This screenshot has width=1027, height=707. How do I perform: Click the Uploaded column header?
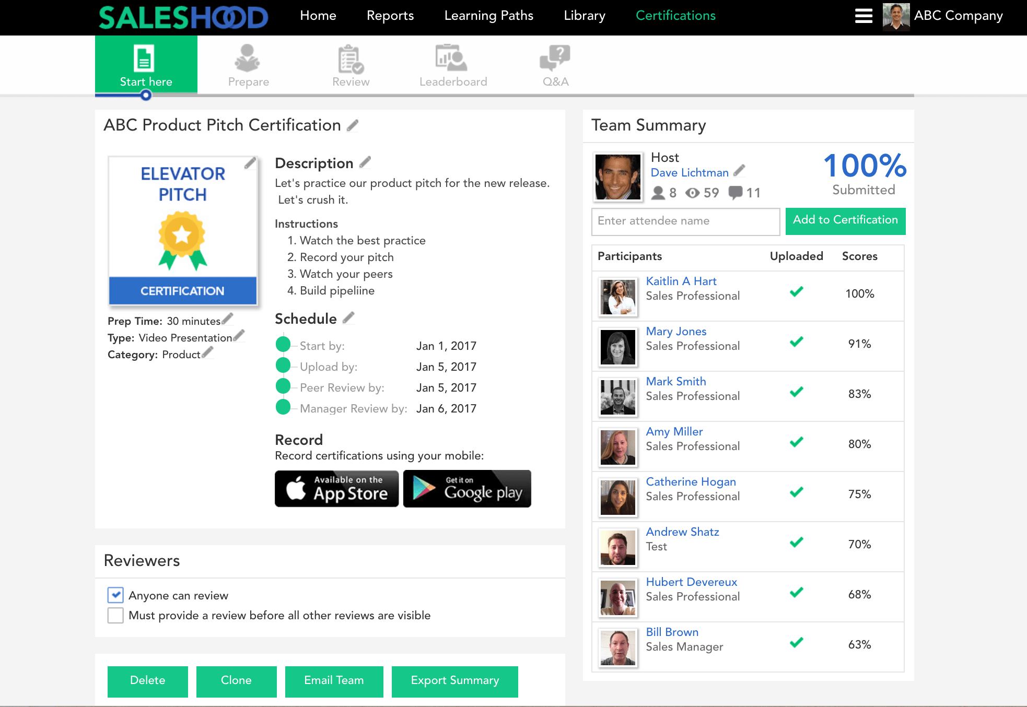[x=796, y=256]
